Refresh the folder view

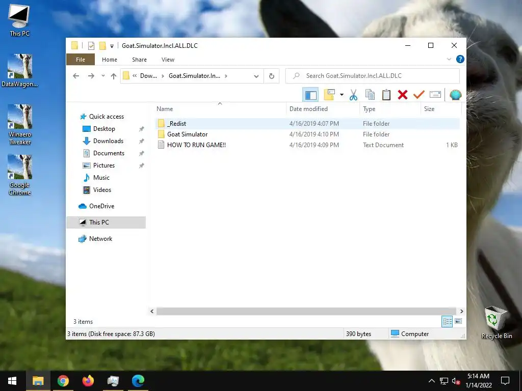[x=272, y=76]
